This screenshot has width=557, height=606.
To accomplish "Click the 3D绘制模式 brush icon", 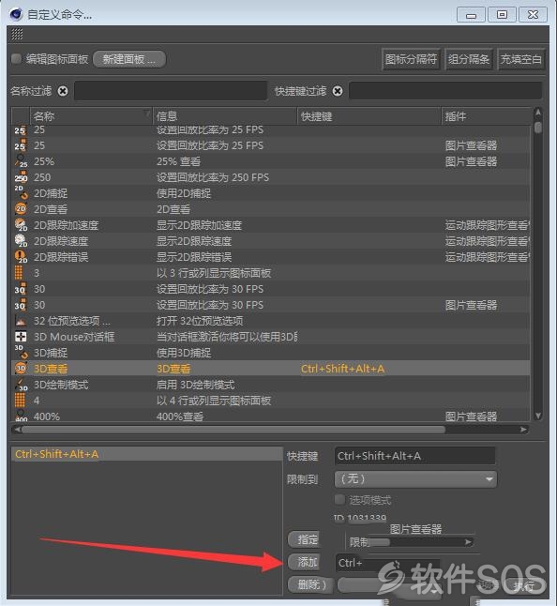I will [x=21, y=385].
